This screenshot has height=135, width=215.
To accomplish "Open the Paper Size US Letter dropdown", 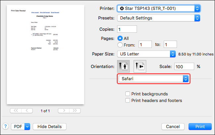I will 146,54.
